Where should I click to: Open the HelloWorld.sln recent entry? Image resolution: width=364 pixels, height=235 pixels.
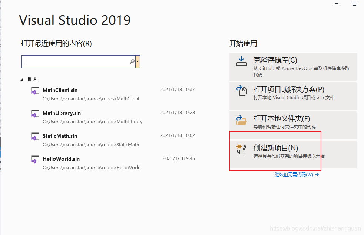(x=113, y=163)
